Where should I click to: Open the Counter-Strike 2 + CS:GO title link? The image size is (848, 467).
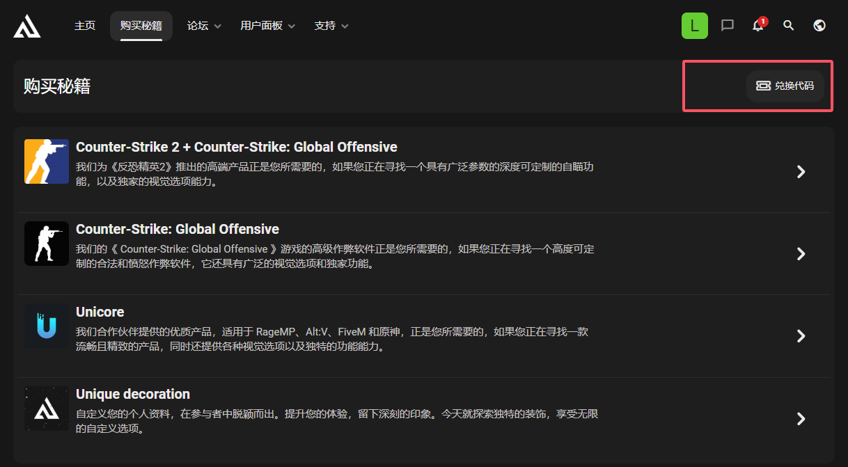pyautogui.click(x=236, y=147)
